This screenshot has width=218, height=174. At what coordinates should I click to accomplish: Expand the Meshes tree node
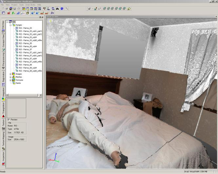tap(11, 77)
